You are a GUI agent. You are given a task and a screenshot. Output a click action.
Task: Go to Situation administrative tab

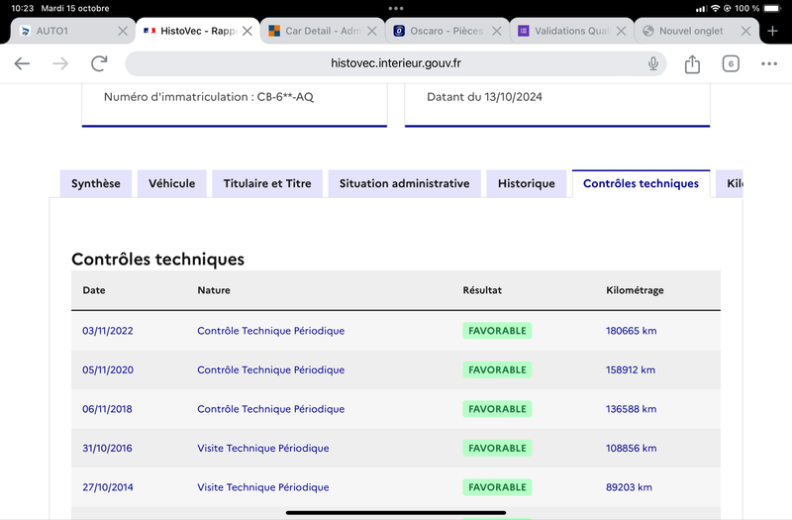pos(404,183)
